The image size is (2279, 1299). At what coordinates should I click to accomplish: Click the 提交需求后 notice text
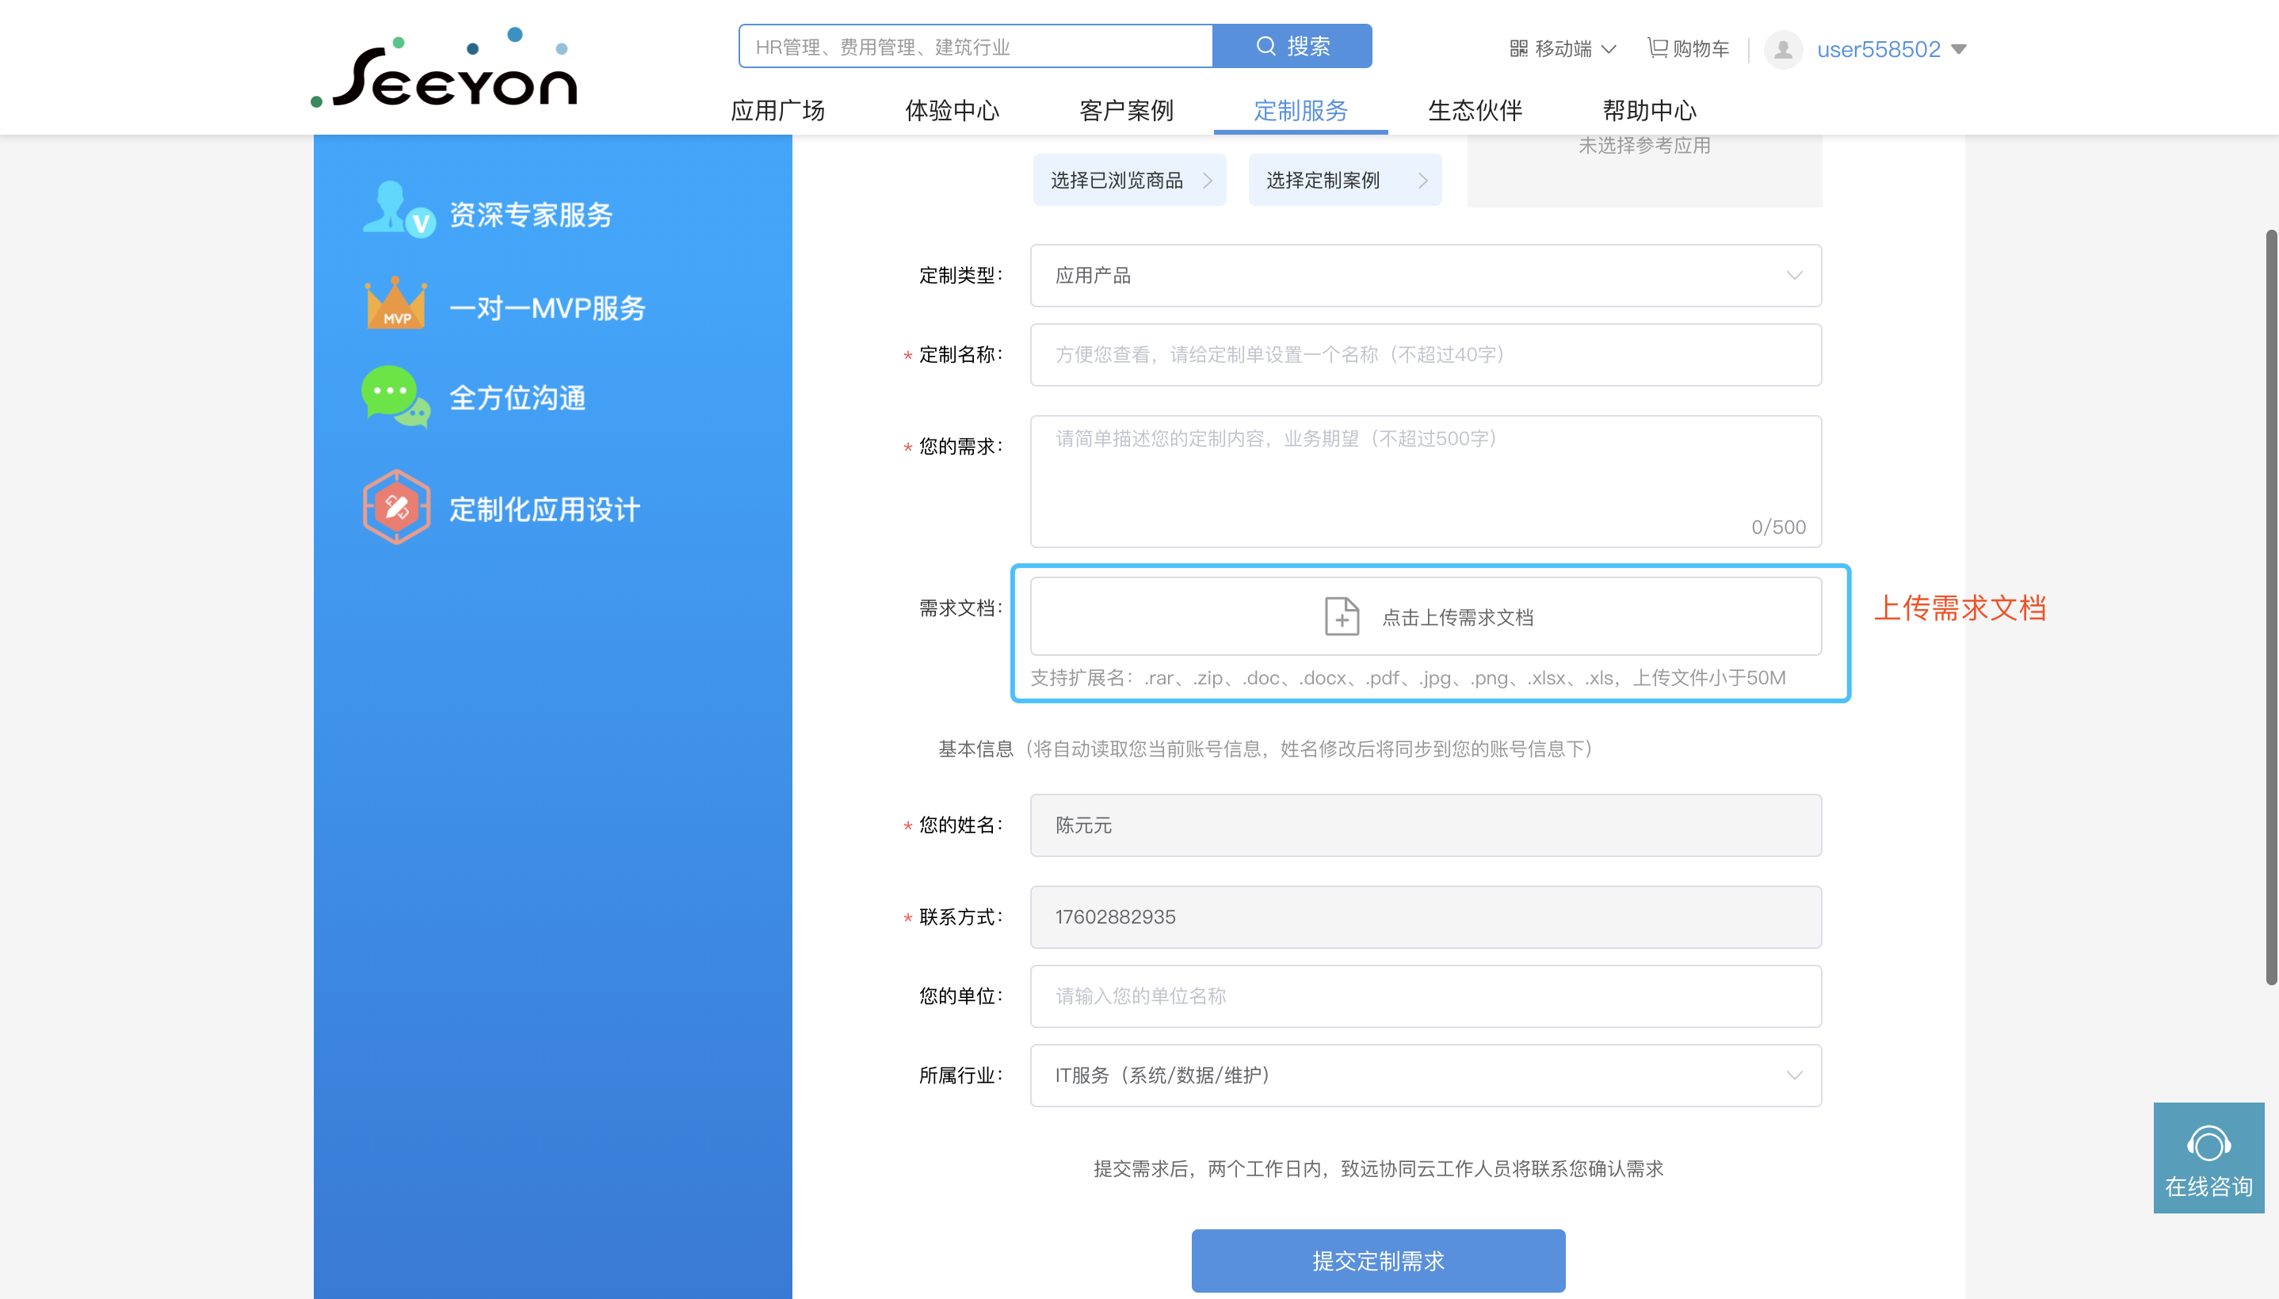1378,1169
